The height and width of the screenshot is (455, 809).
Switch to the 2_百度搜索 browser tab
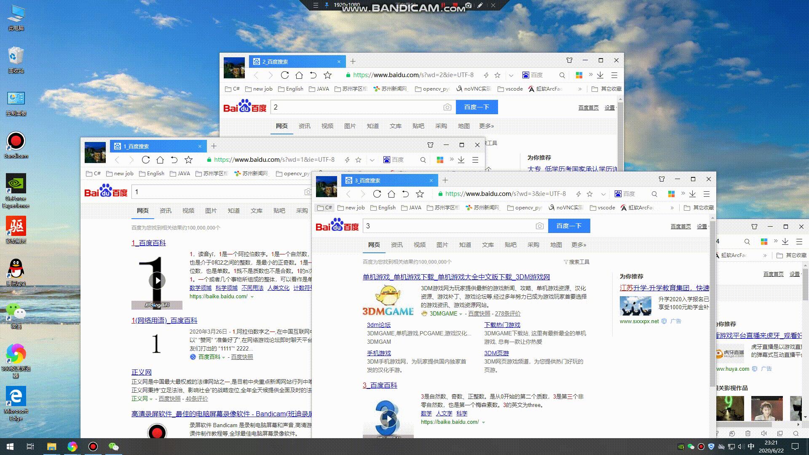tap(297, 62)
